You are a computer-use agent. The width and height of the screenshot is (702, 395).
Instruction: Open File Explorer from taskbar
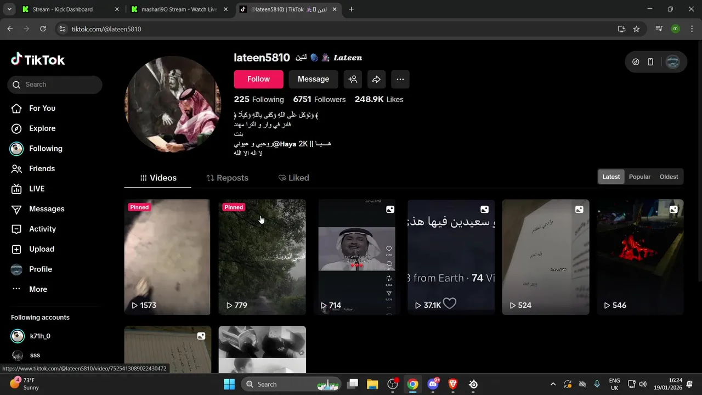(372, 384)
